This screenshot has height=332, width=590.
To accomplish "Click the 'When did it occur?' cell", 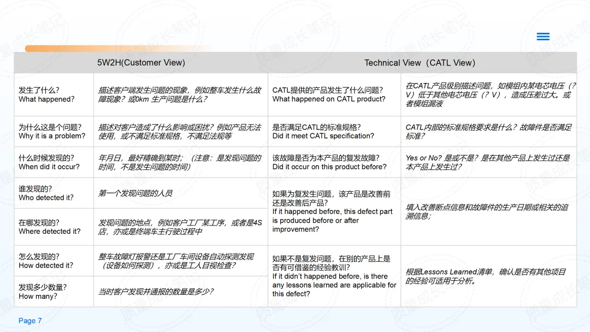I will (54, 162).
